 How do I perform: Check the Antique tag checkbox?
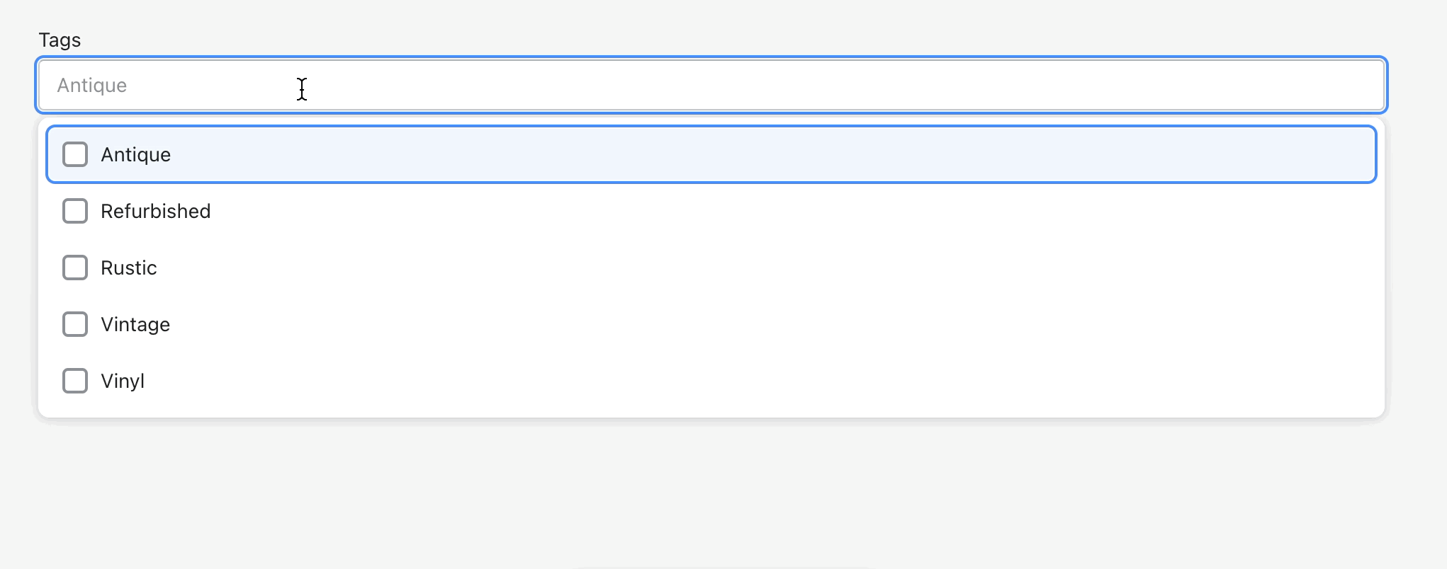tap(75, 154)
